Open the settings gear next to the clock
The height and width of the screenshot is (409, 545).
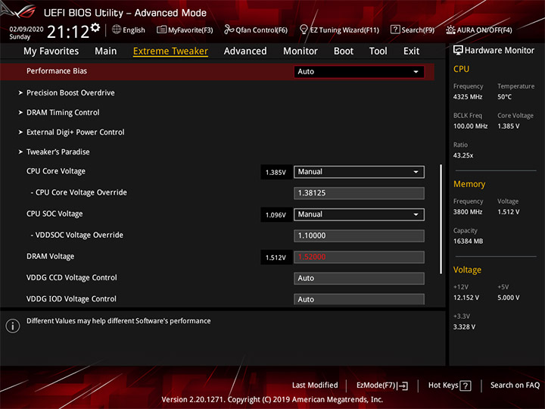[x=95, y=27]
